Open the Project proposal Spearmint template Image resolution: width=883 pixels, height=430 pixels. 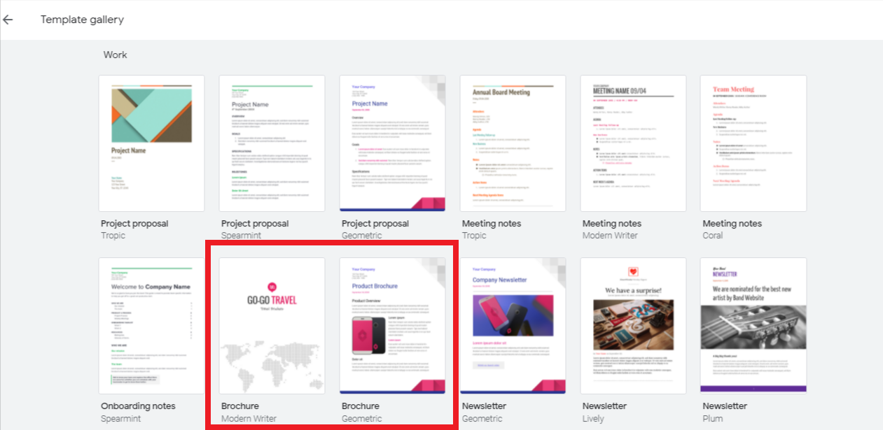[x=272, y=143]
